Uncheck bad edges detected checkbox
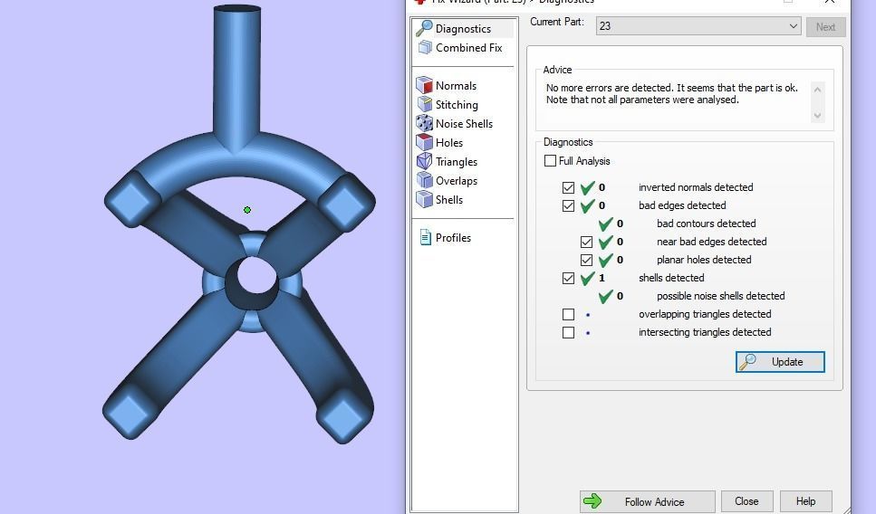The image size is (876, 514). (x=568, y=205)
